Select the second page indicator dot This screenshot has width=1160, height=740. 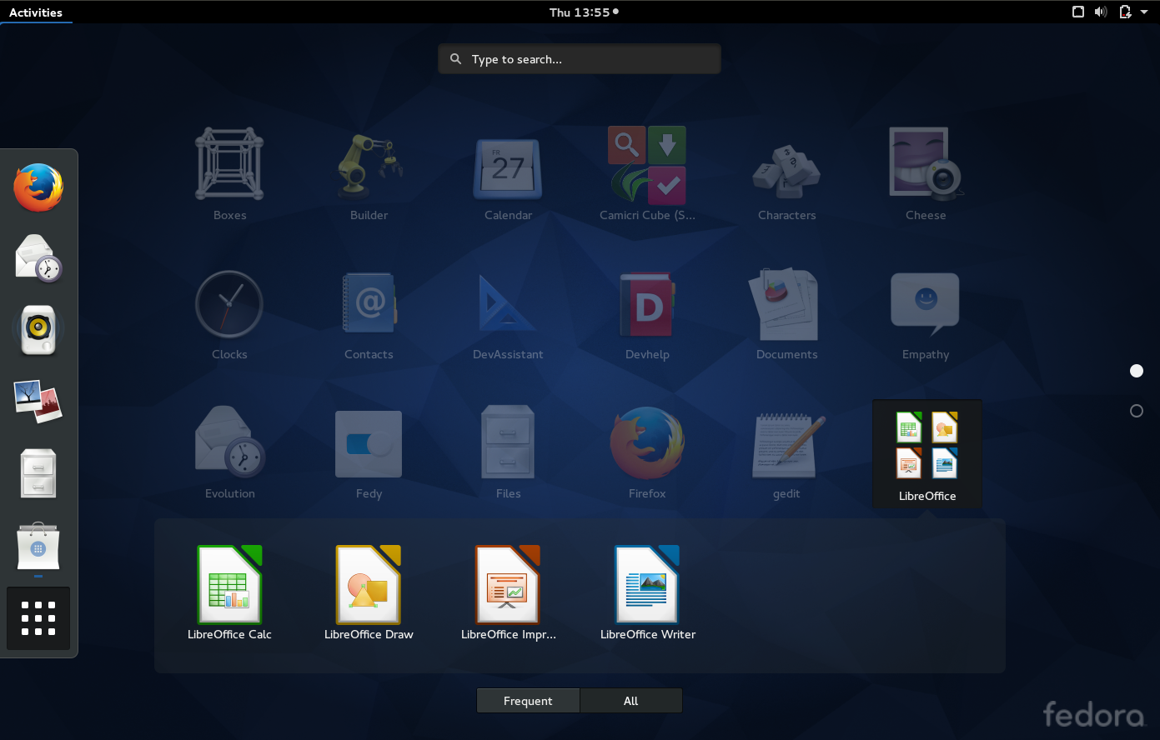click(1136, 410)
